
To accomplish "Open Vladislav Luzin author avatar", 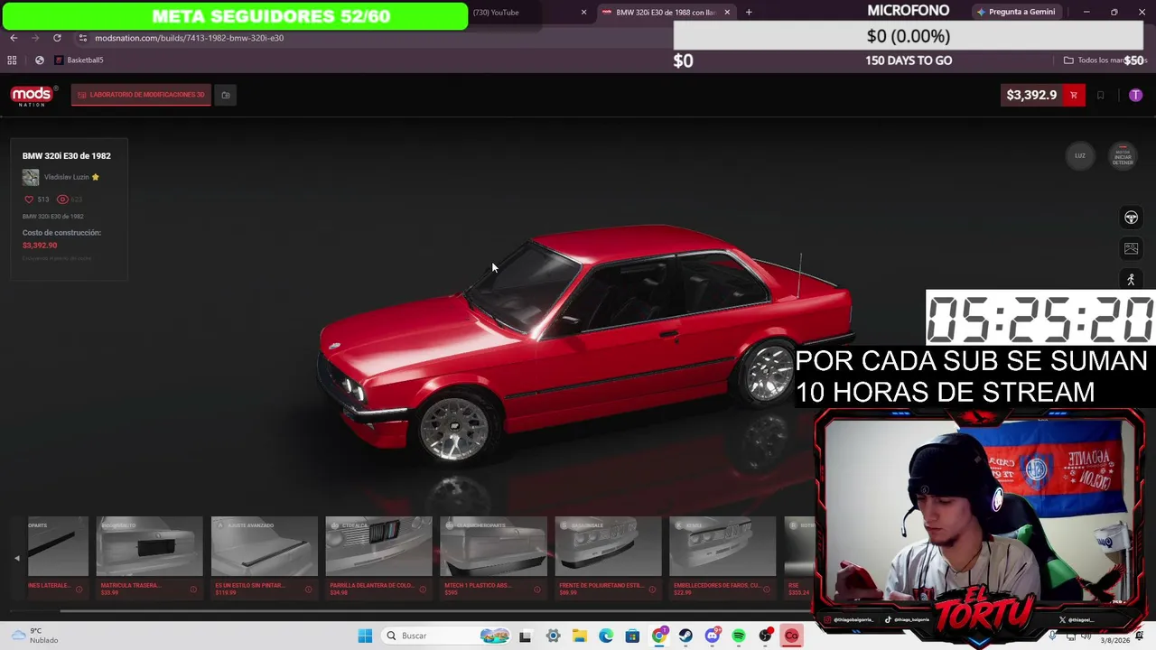I will pos(31,177).
